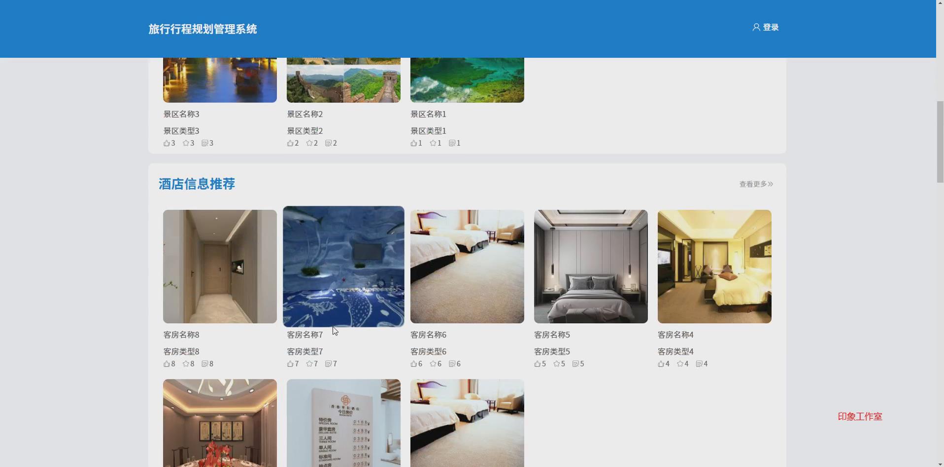This screenshot has height=467, width=944.
Task: Open the 客房名称7 ocean-themed room photo
Action: (343, 267)
